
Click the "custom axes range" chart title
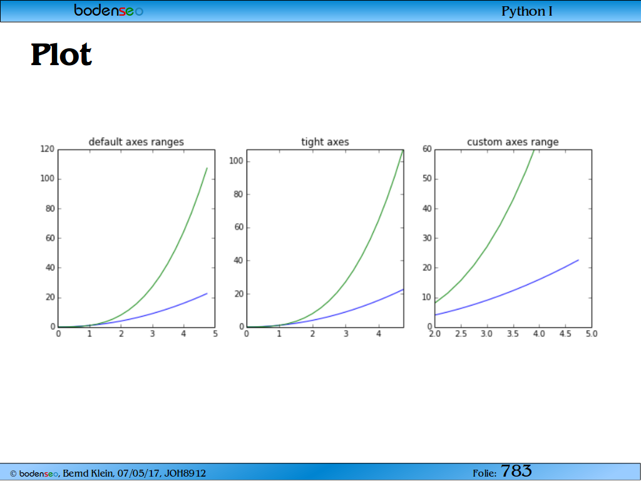click(513, 142)
